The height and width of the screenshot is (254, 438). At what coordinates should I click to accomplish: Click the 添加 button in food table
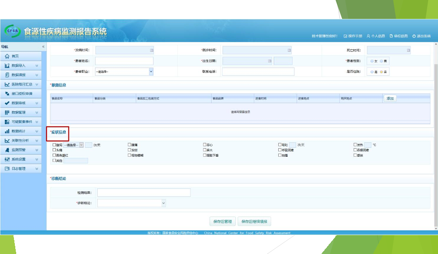390,99
